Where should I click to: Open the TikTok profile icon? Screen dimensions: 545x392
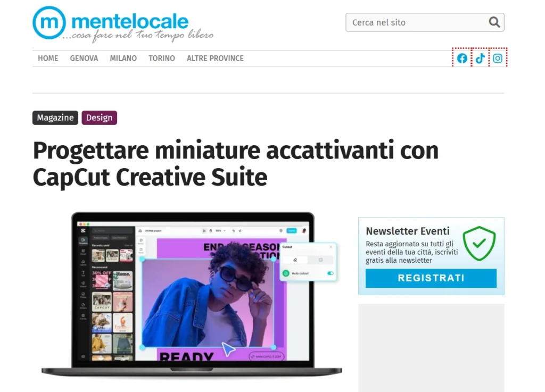pos(480,59)
